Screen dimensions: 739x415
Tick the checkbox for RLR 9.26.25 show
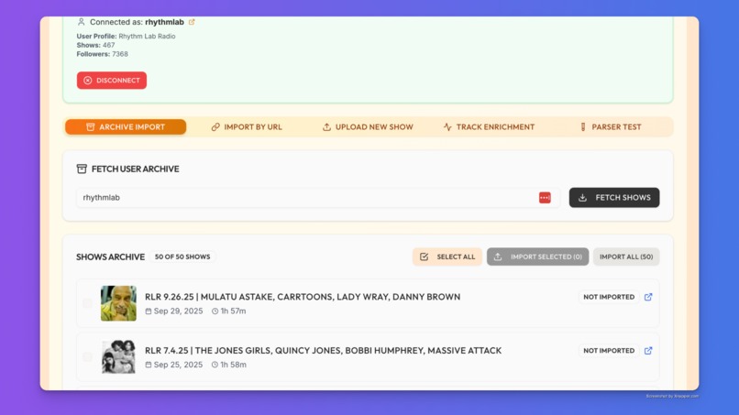click(x=87, y=303)
